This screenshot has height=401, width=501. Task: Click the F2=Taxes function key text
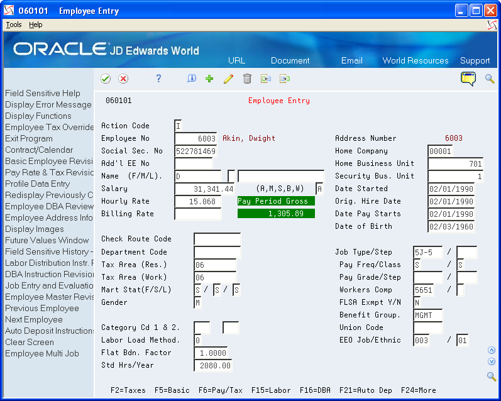pos(128,390)
